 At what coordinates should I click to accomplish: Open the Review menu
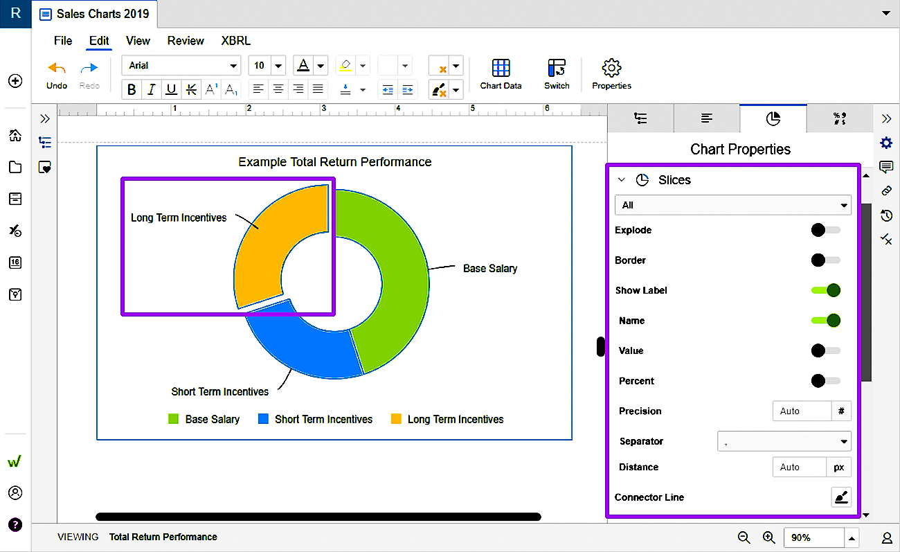(x=186, y=41)
